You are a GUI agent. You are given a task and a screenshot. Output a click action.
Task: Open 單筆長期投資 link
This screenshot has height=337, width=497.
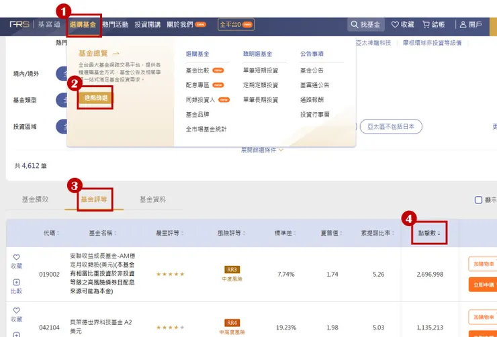tap(261, 100)
